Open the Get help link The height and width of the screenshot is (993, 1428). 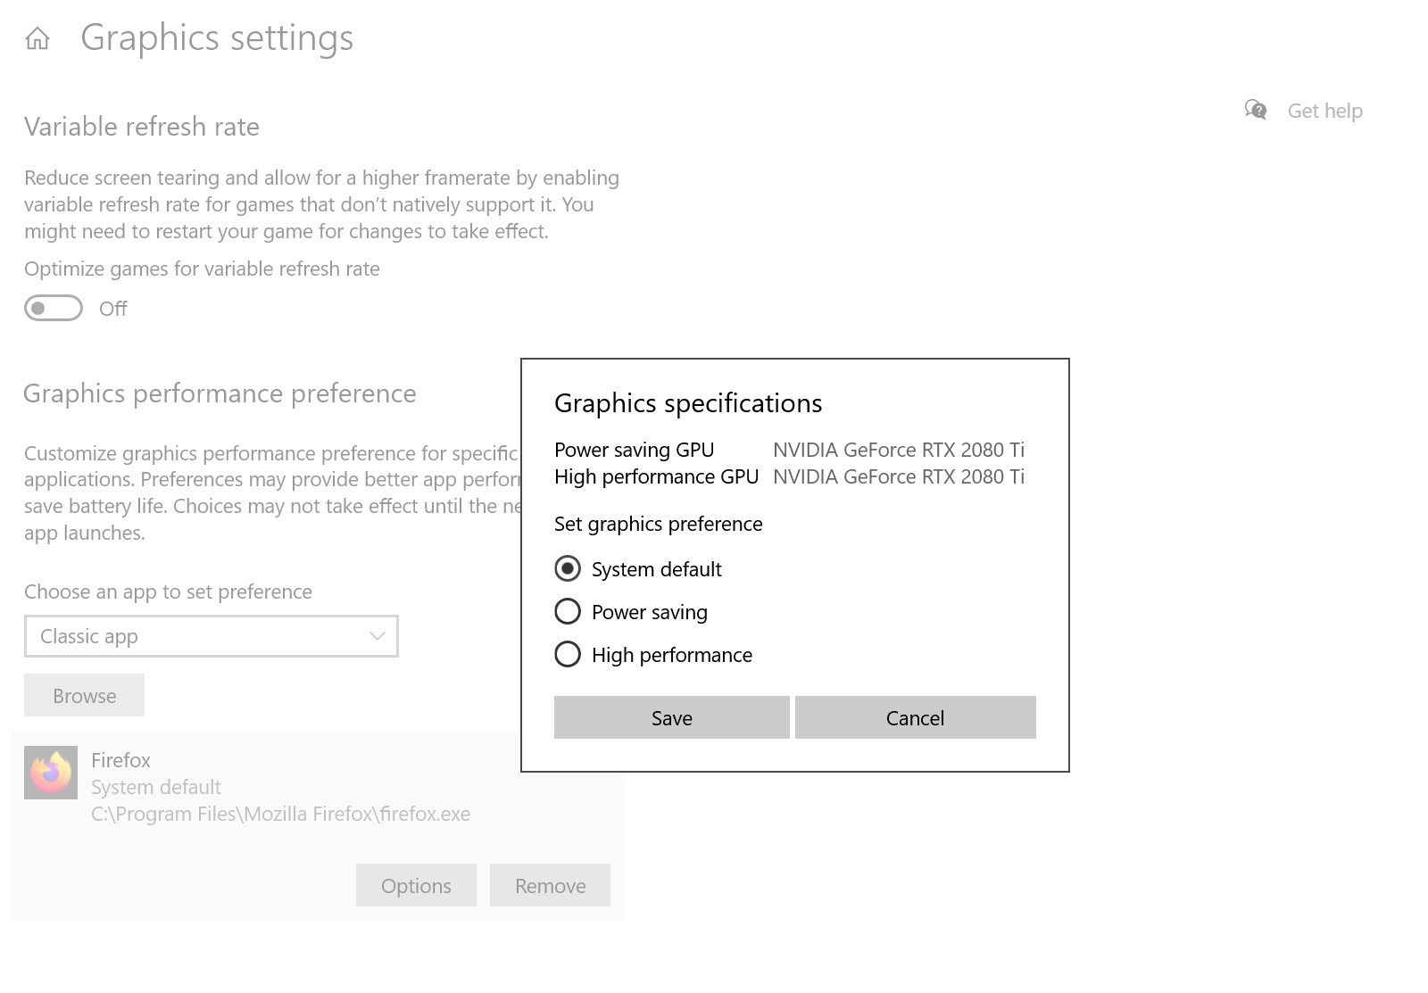pos(1324,111)
